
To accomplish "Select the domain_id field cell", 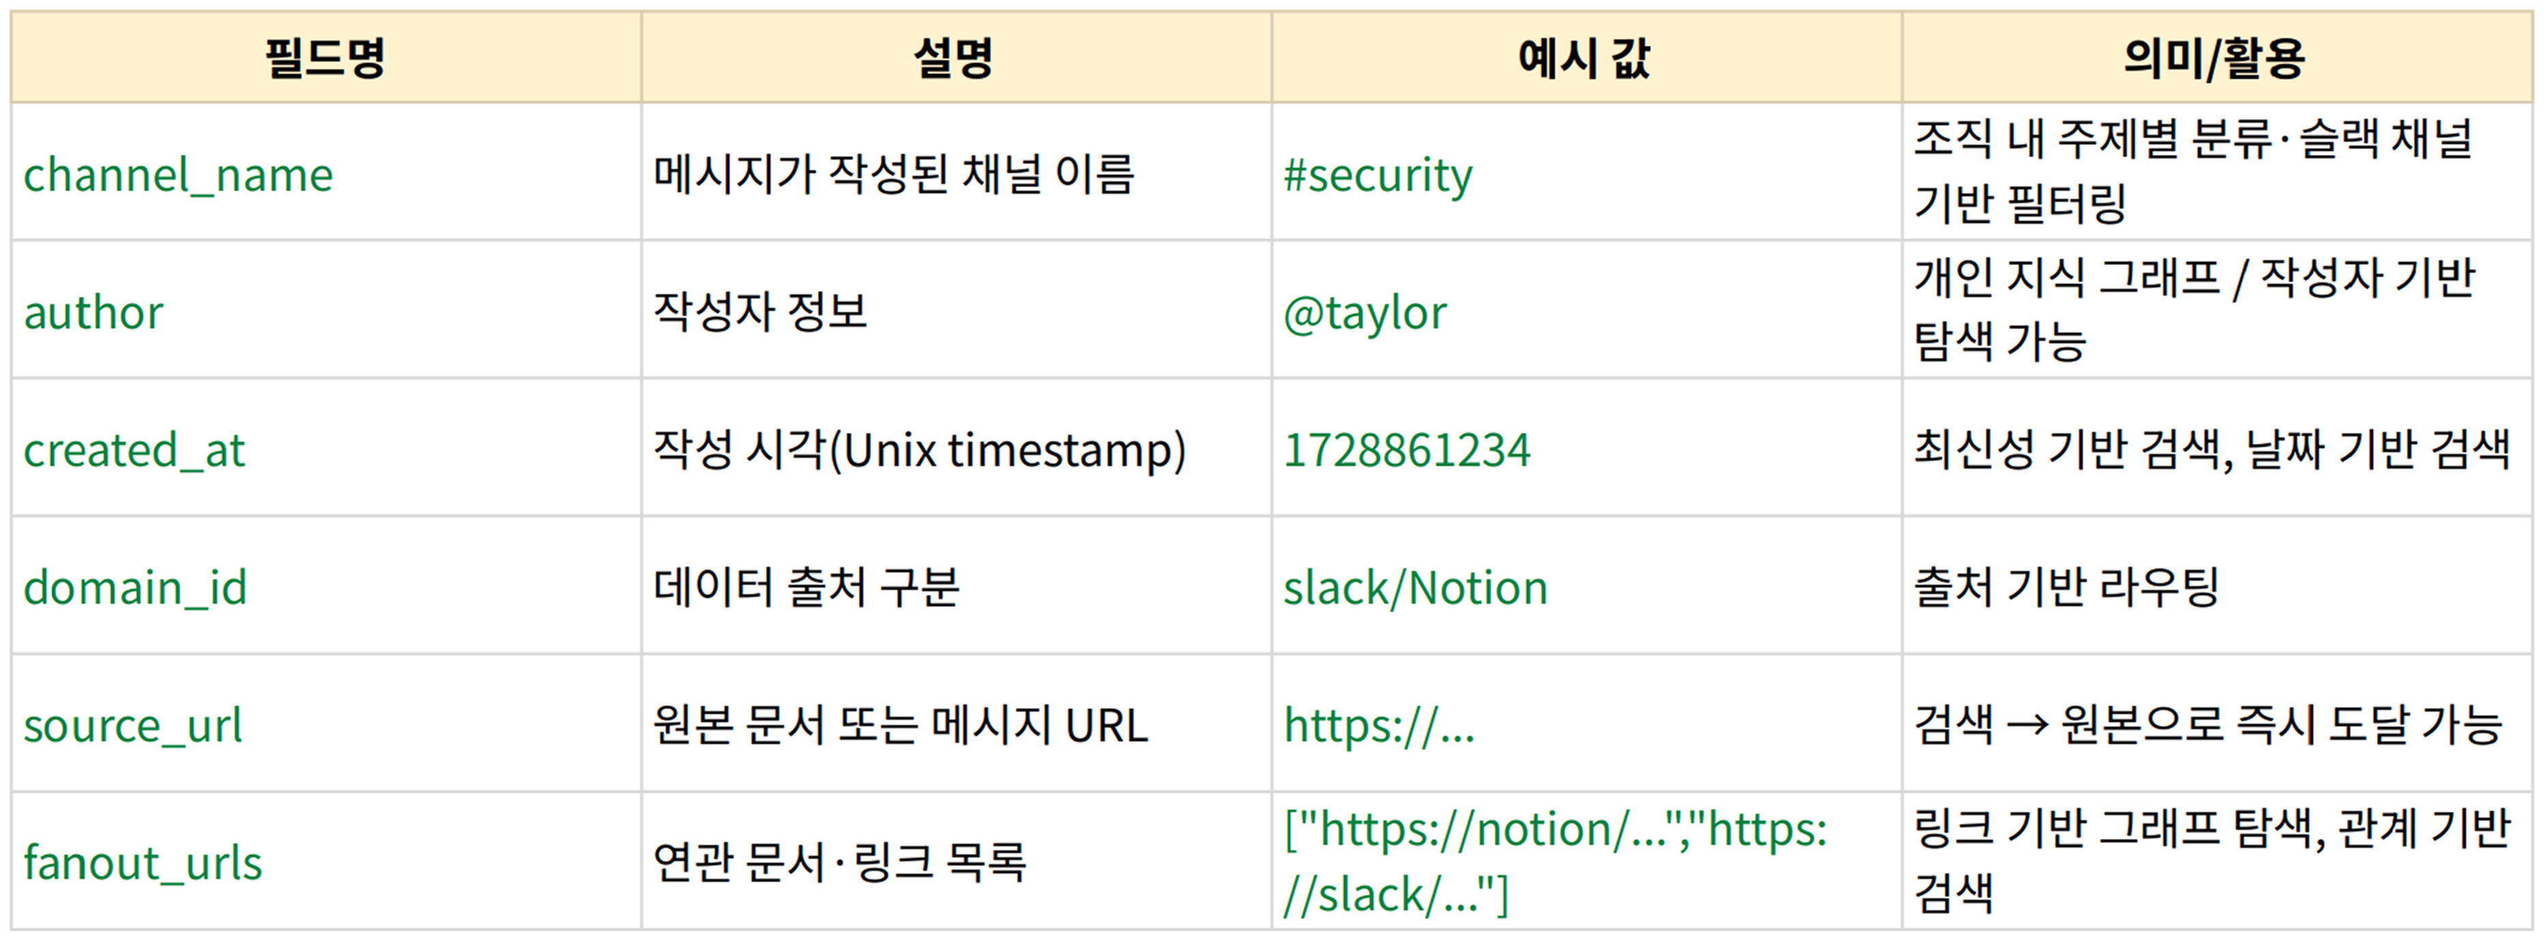I will coord(135,589).
